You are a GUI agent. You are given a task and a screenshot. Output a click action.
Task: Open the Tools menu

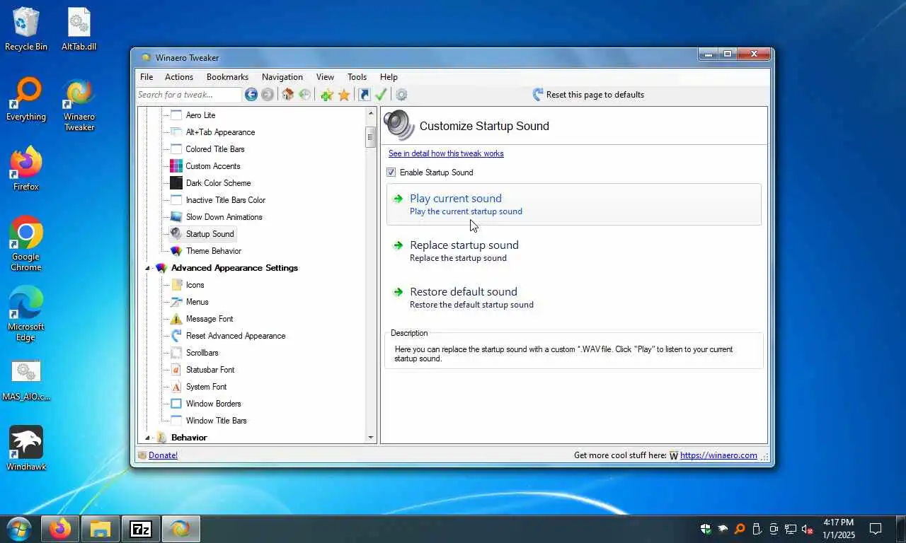[x=357, y=77]
